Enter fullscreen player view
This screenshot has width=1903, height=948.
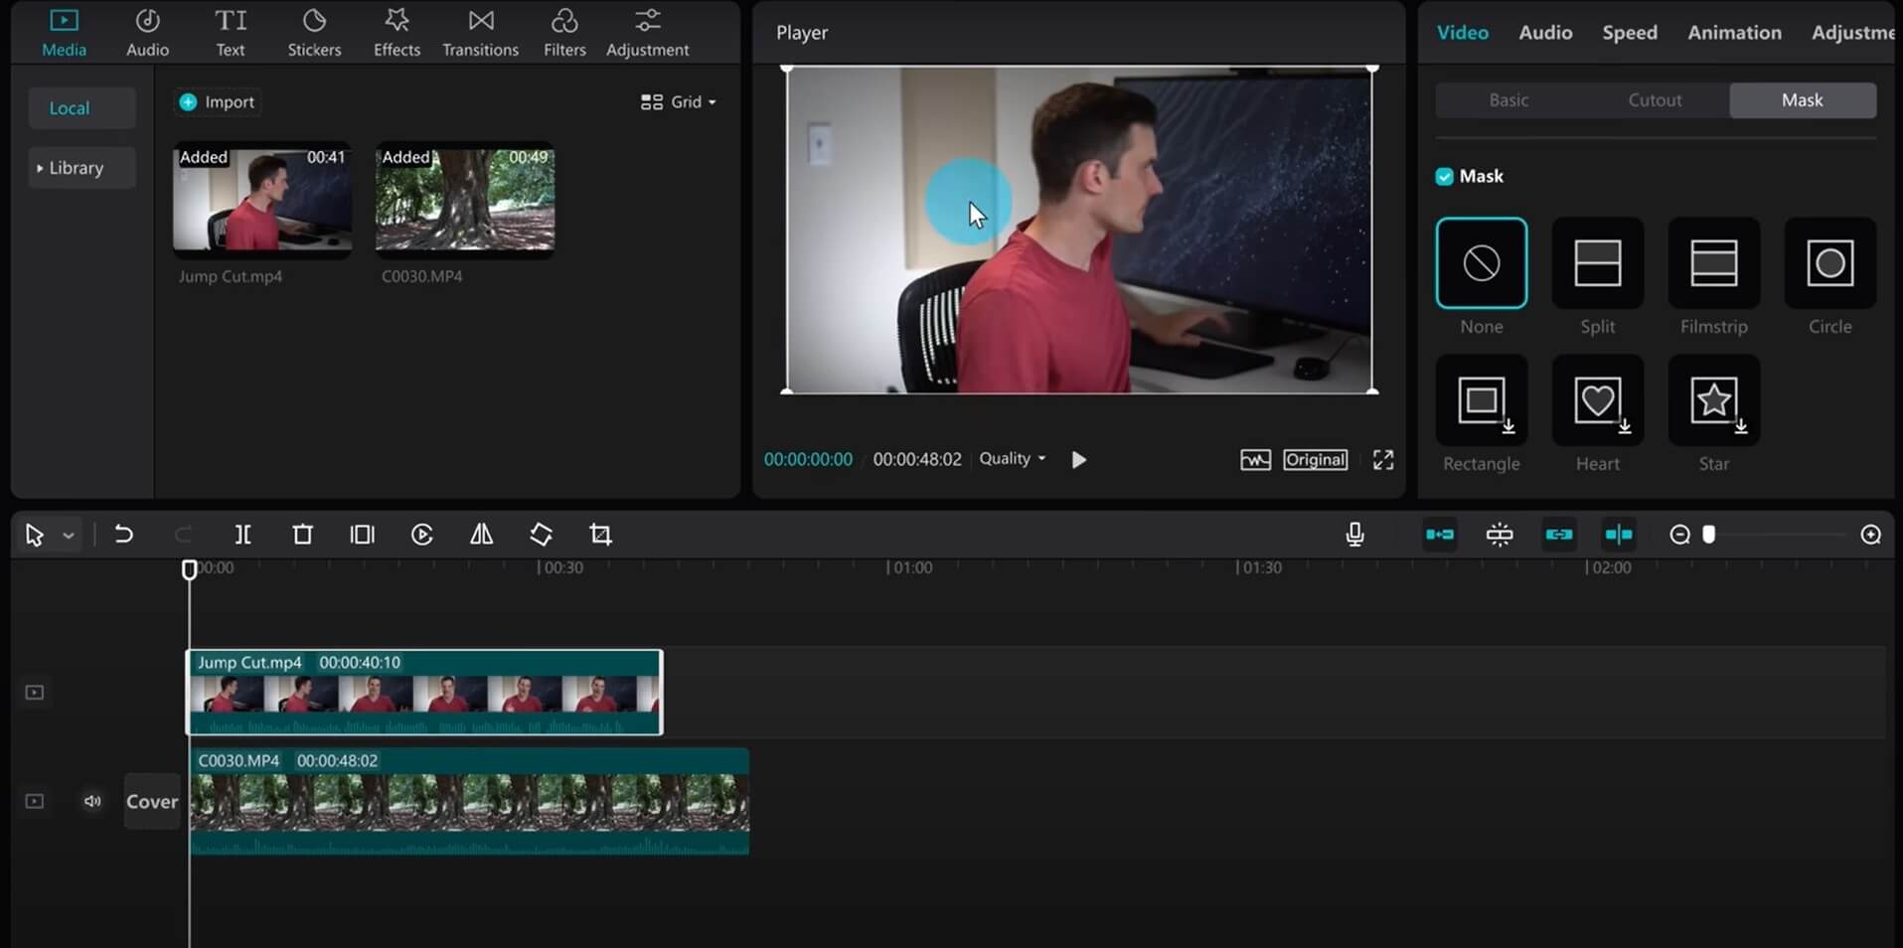point(1383,459)
